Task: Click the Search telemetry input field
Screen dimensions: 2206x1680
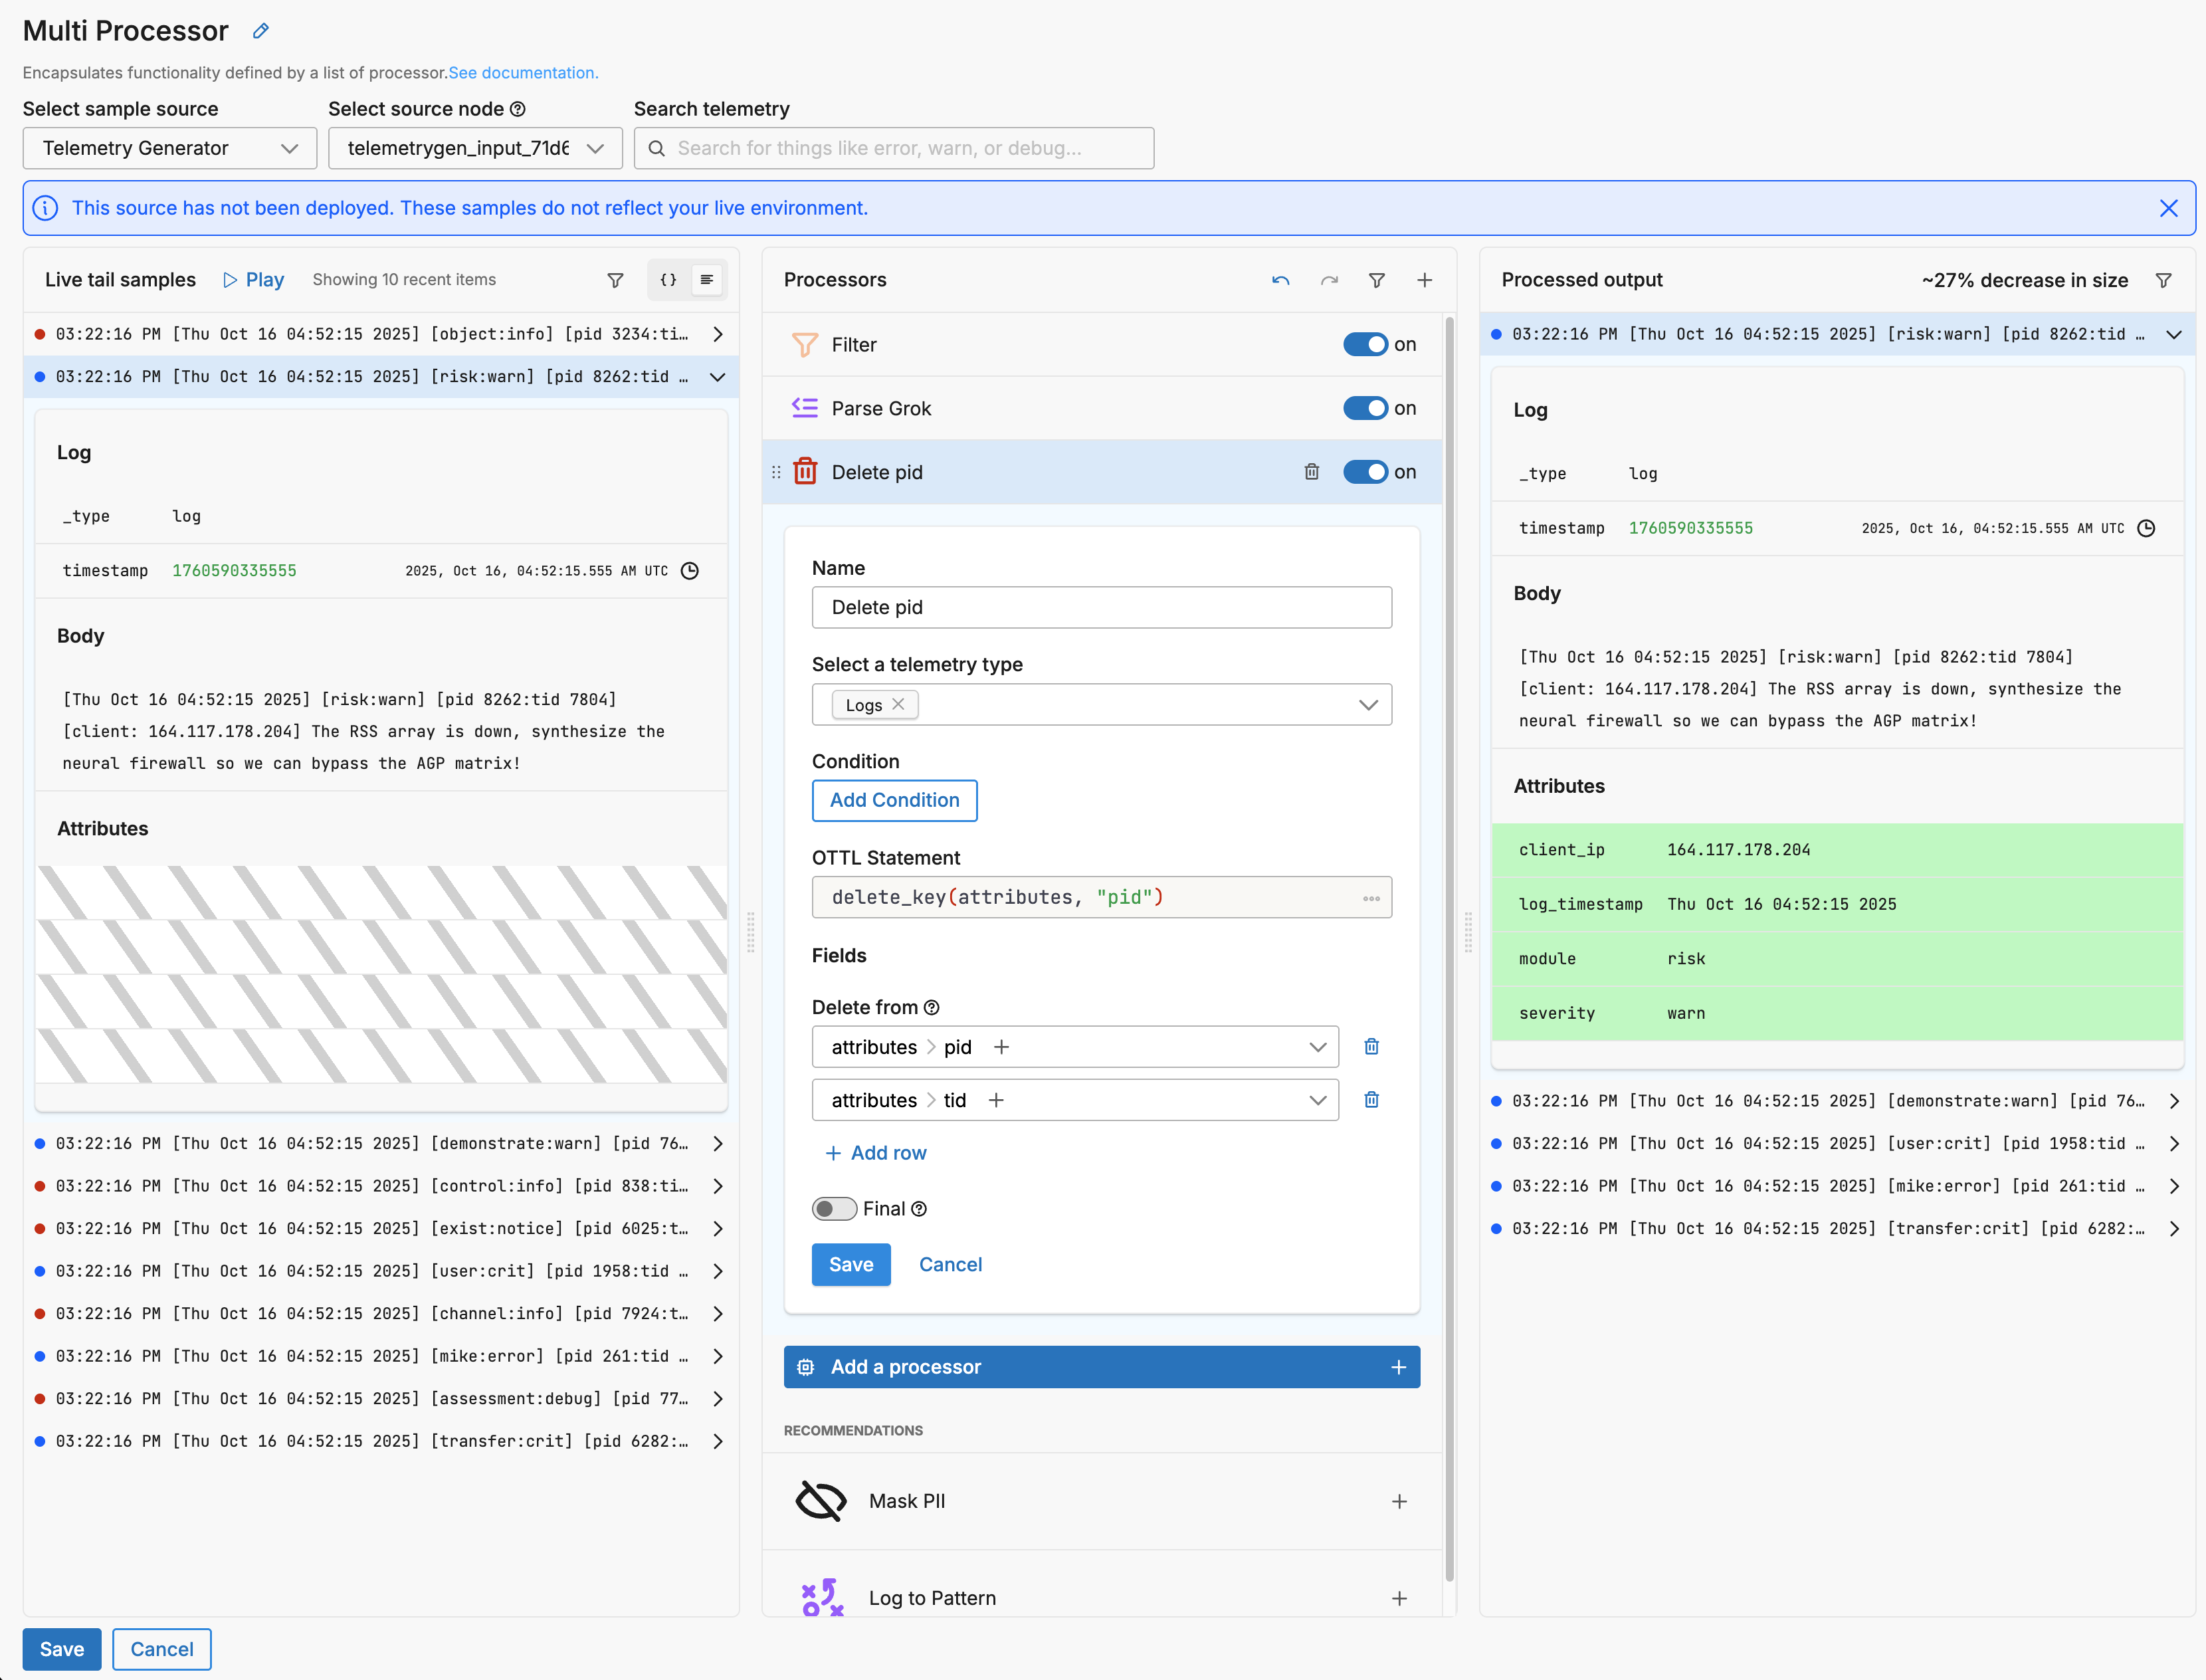Action: (x=894, y=148)
